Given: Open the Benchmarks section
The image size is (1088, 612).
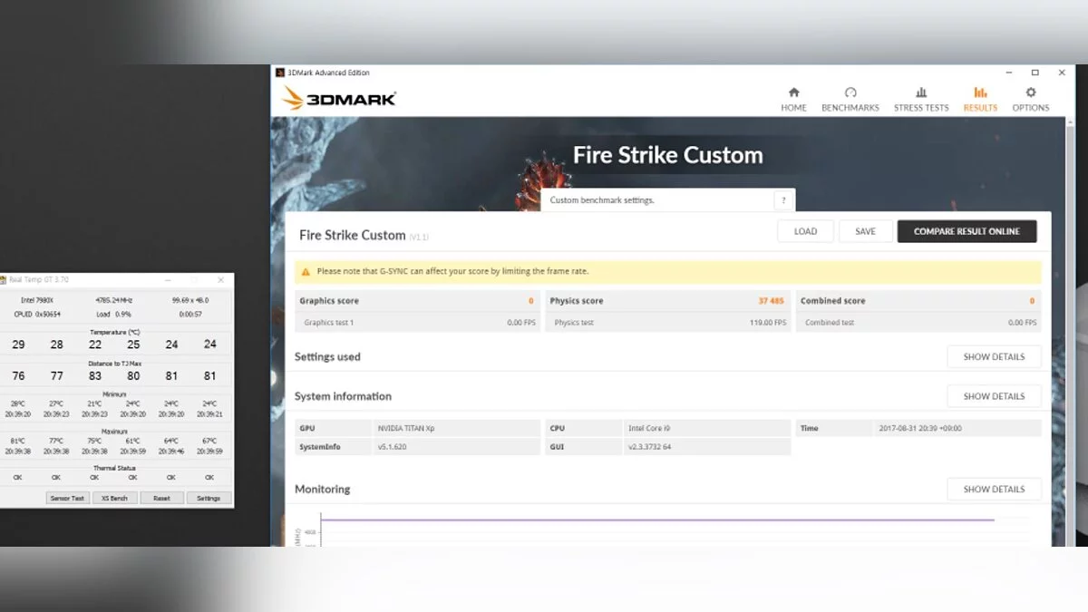Looking at the screenshot, I should (x=850, y=100).
